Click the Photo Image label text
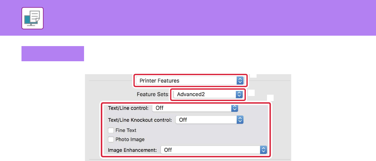 coord(130,139)
